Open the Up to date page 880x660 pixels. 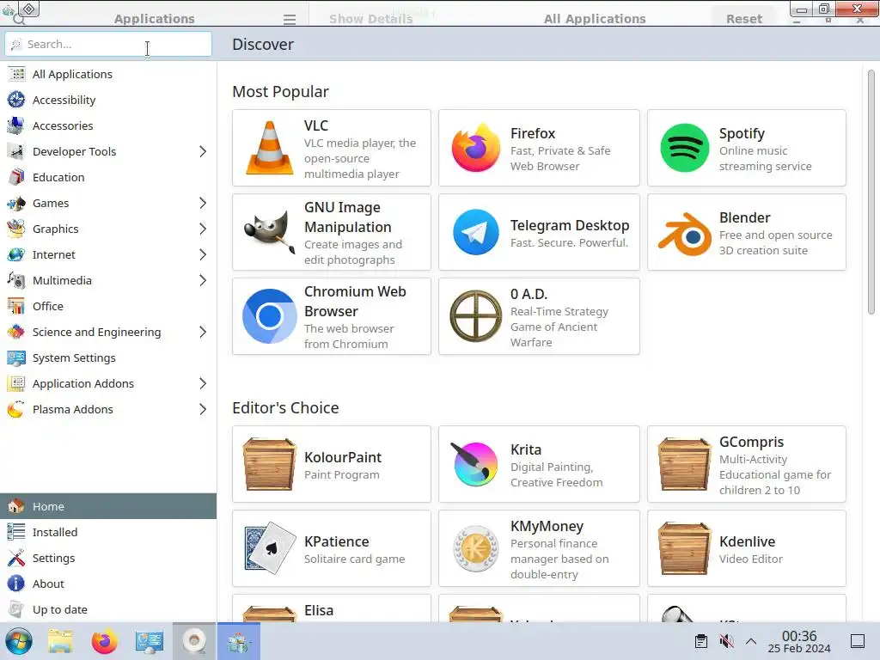[x=108, y=609]
